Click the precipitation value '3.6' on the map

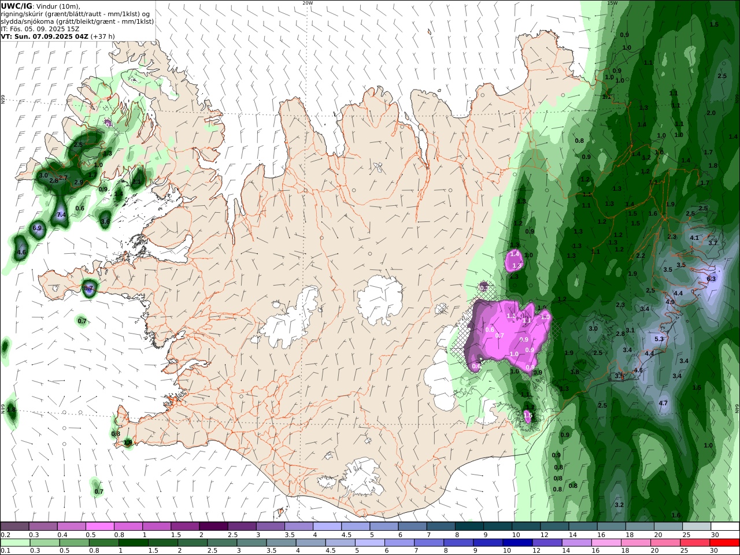[x=105, y=221]
